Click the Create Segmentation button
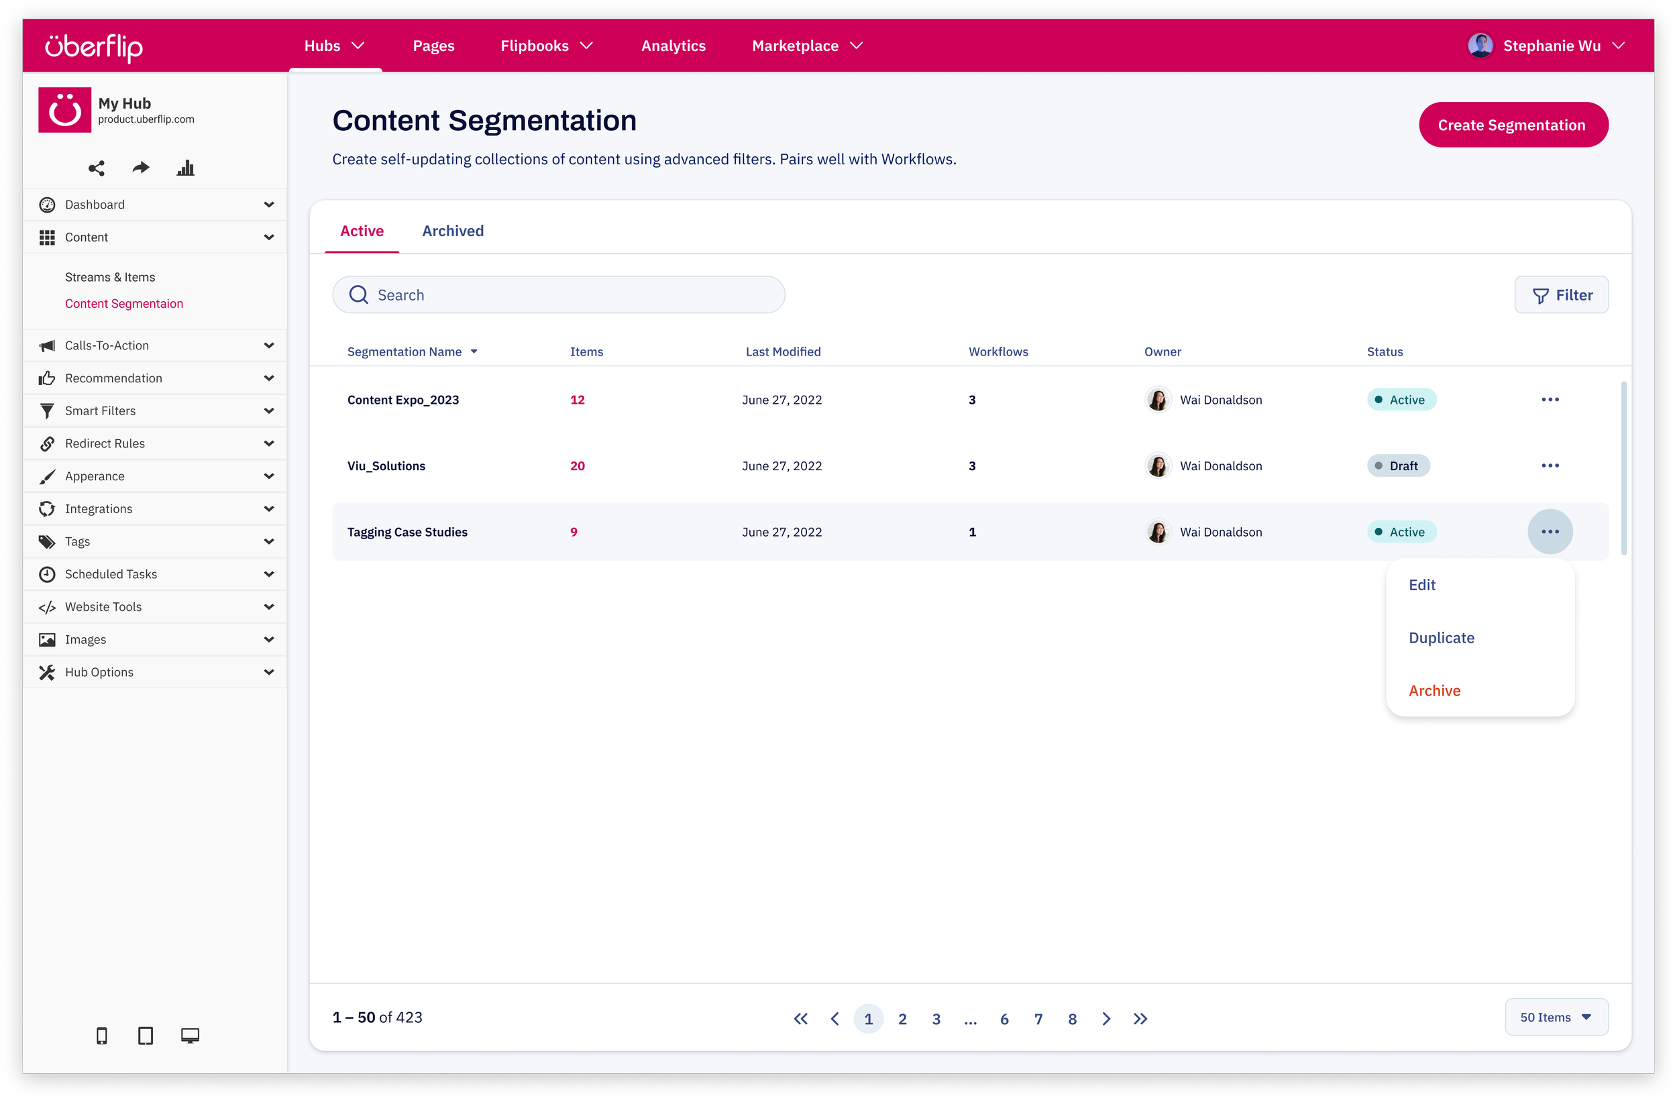The width and height of the screenshot is (1677, 1100). point(1513,125)
